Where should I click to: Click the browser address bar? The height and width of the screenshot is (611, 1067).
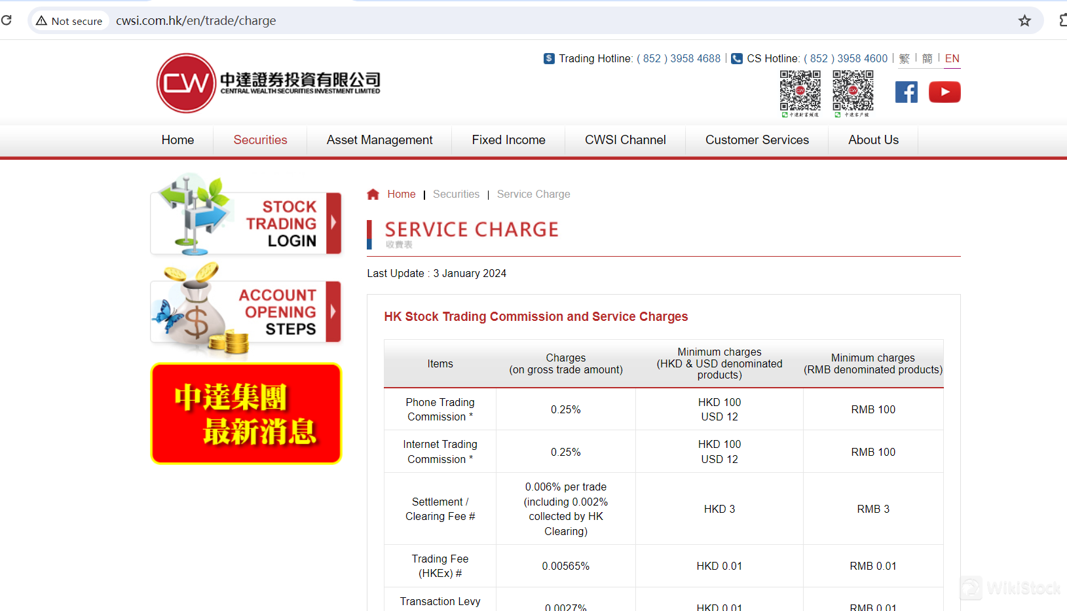pos(196,20)
